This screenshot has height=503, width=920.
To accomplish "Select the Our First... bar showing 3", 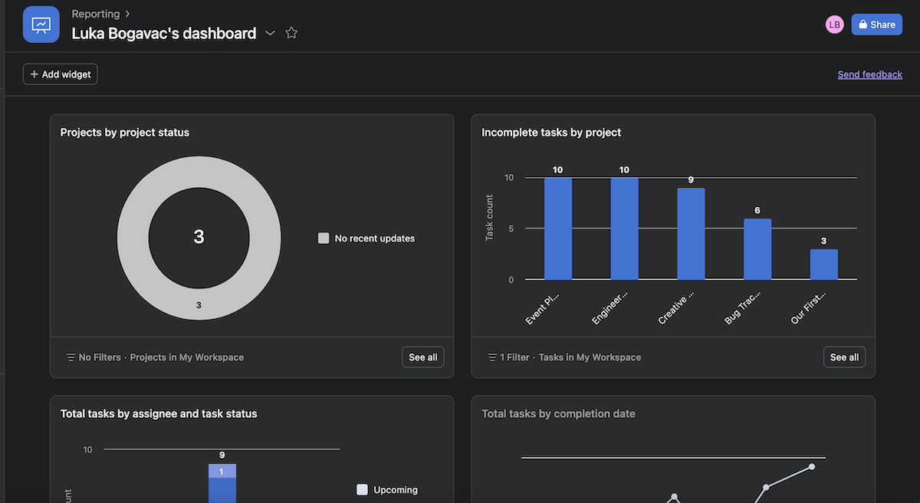I will click(x=823, y=265).
